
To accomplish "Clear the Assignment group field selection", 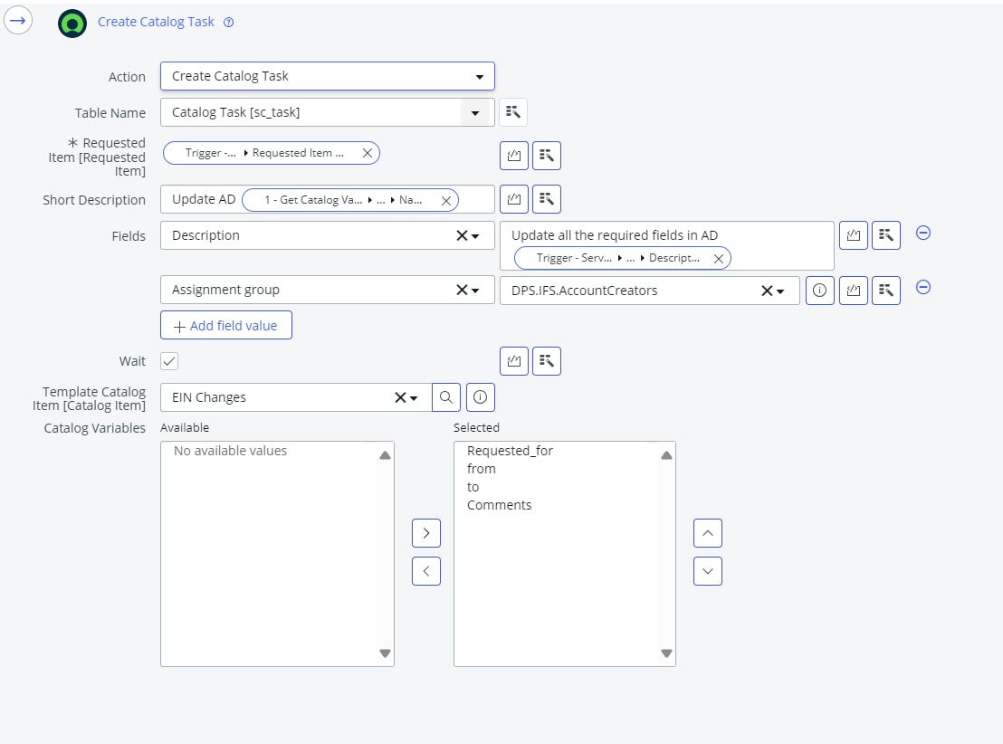I will (x=462, y=290).
